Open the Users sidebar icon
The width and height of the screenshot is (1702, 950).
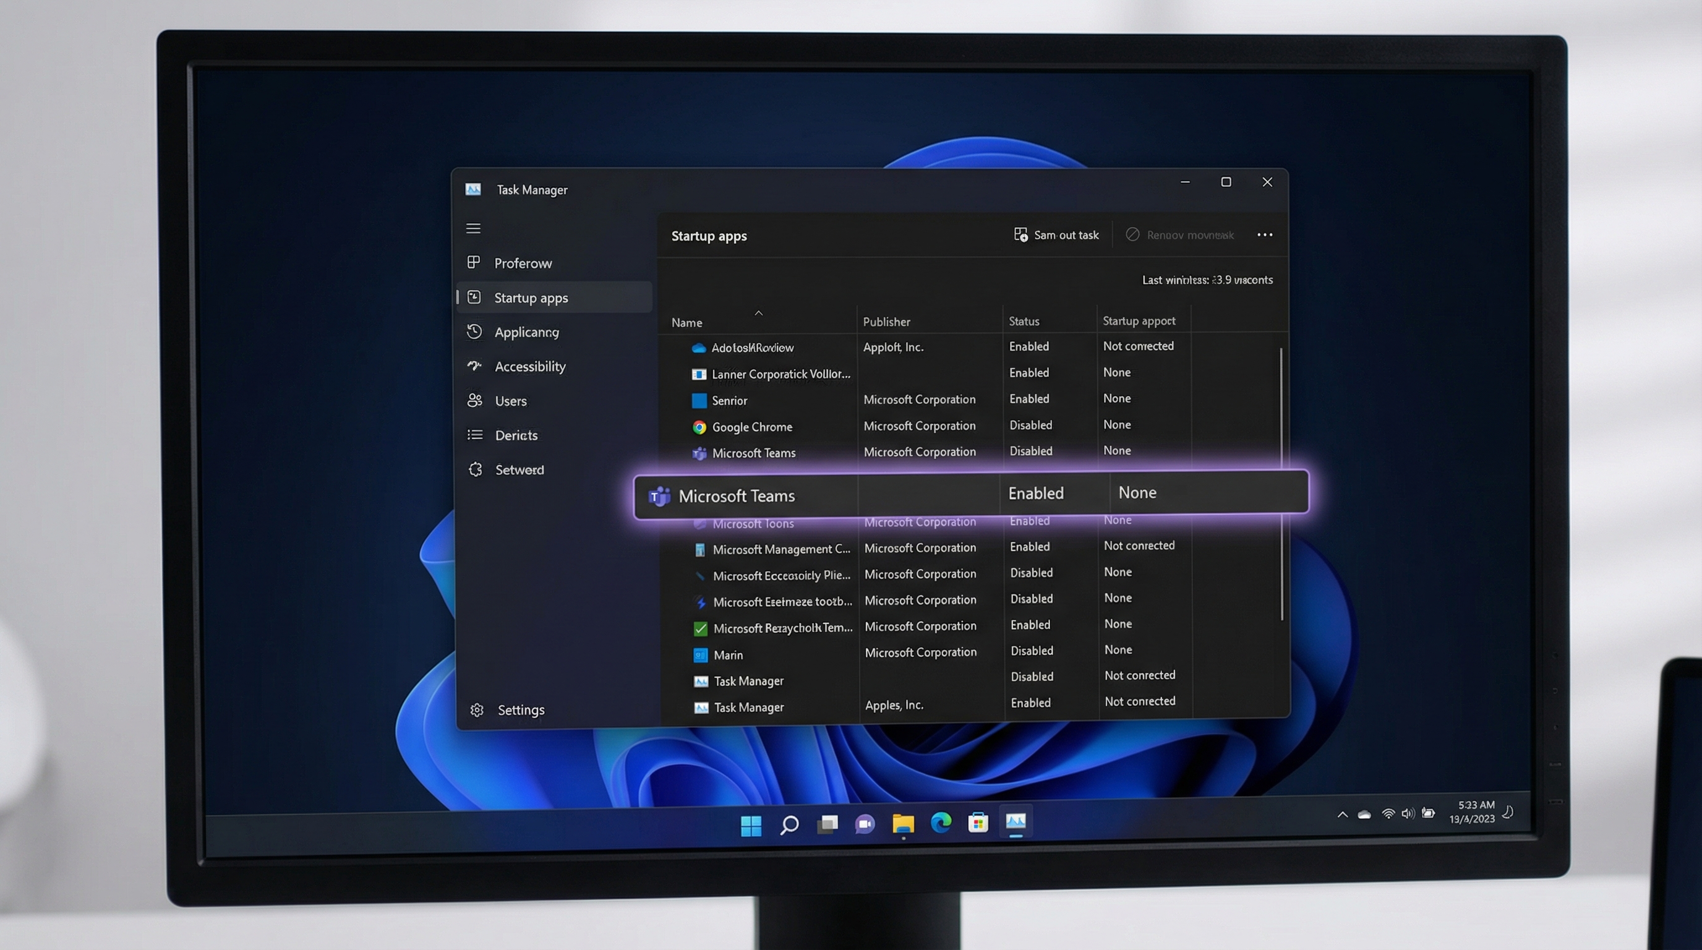click(x=474, y=400)
